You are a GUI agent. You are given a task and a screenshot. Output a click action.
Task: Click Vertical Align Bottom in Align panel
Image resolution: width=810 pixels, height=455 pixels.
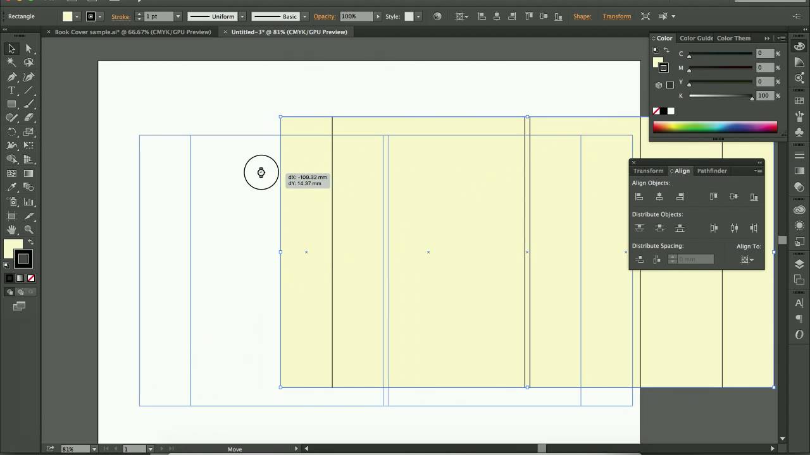(754, 197)
